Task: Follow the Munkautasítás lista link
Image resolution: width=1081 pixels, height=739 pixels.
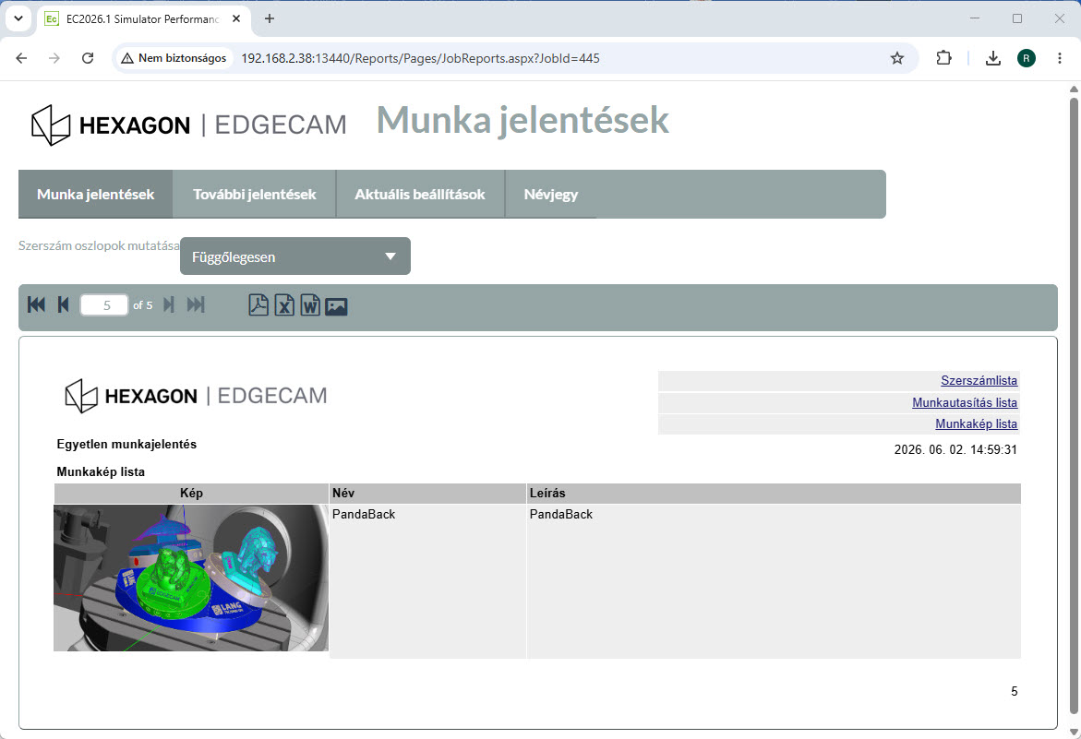Action: (x=965, y=402)
